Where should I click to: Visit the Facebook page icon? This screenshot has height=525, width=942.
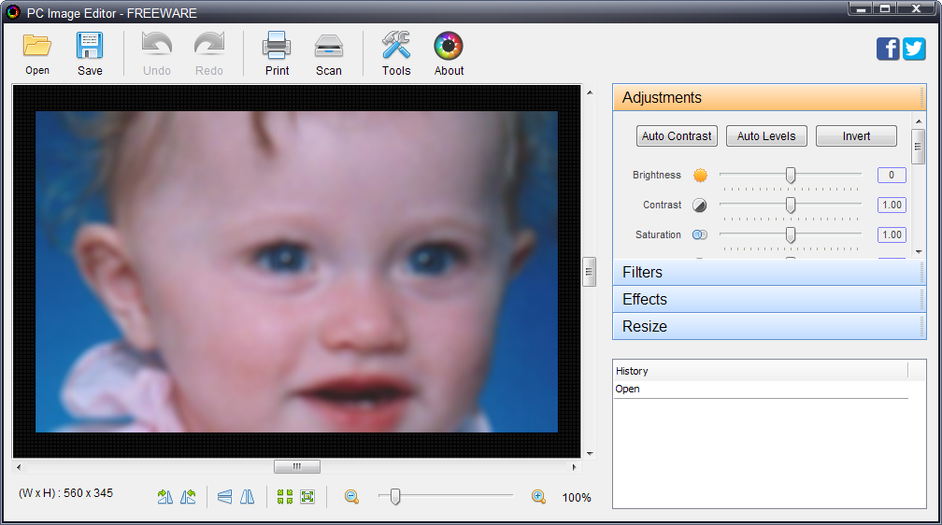click(888, 49)
